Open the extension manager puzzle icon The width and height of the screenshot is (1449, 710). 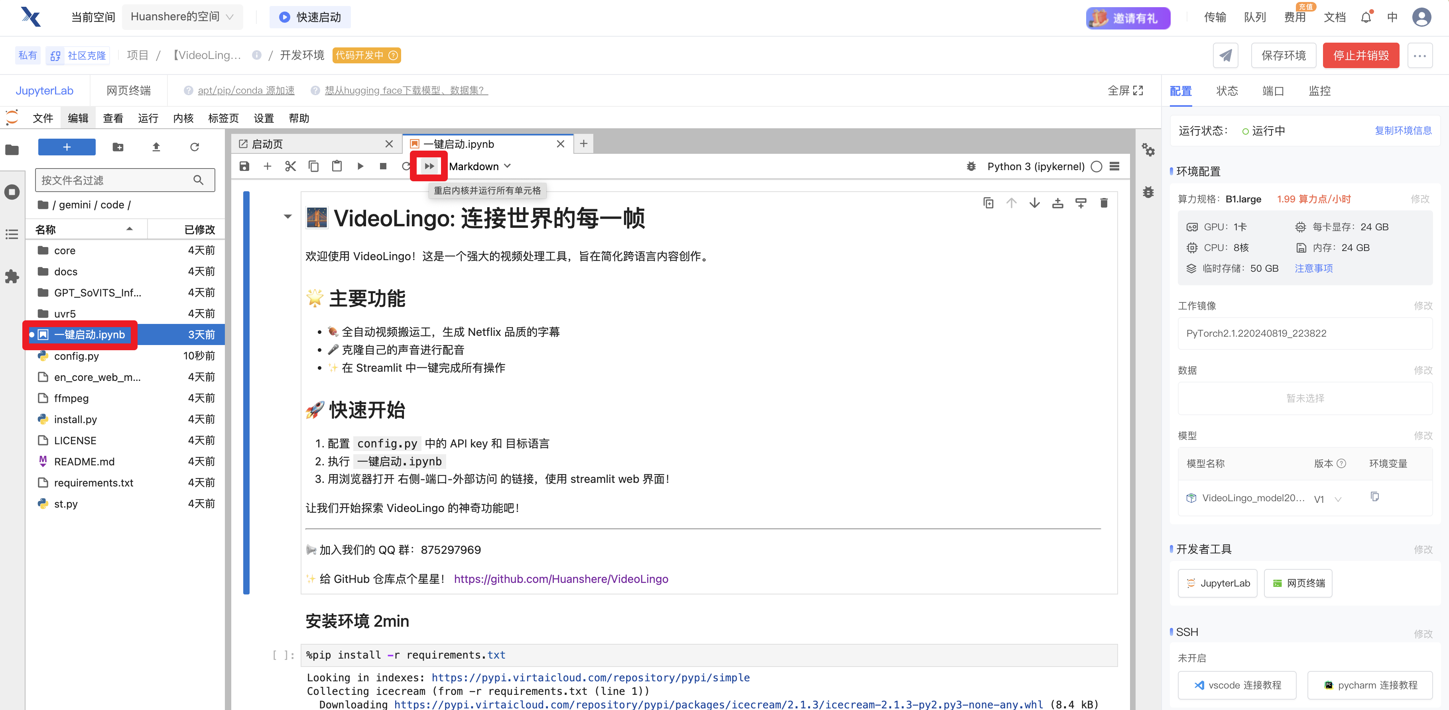click(12, 277)
